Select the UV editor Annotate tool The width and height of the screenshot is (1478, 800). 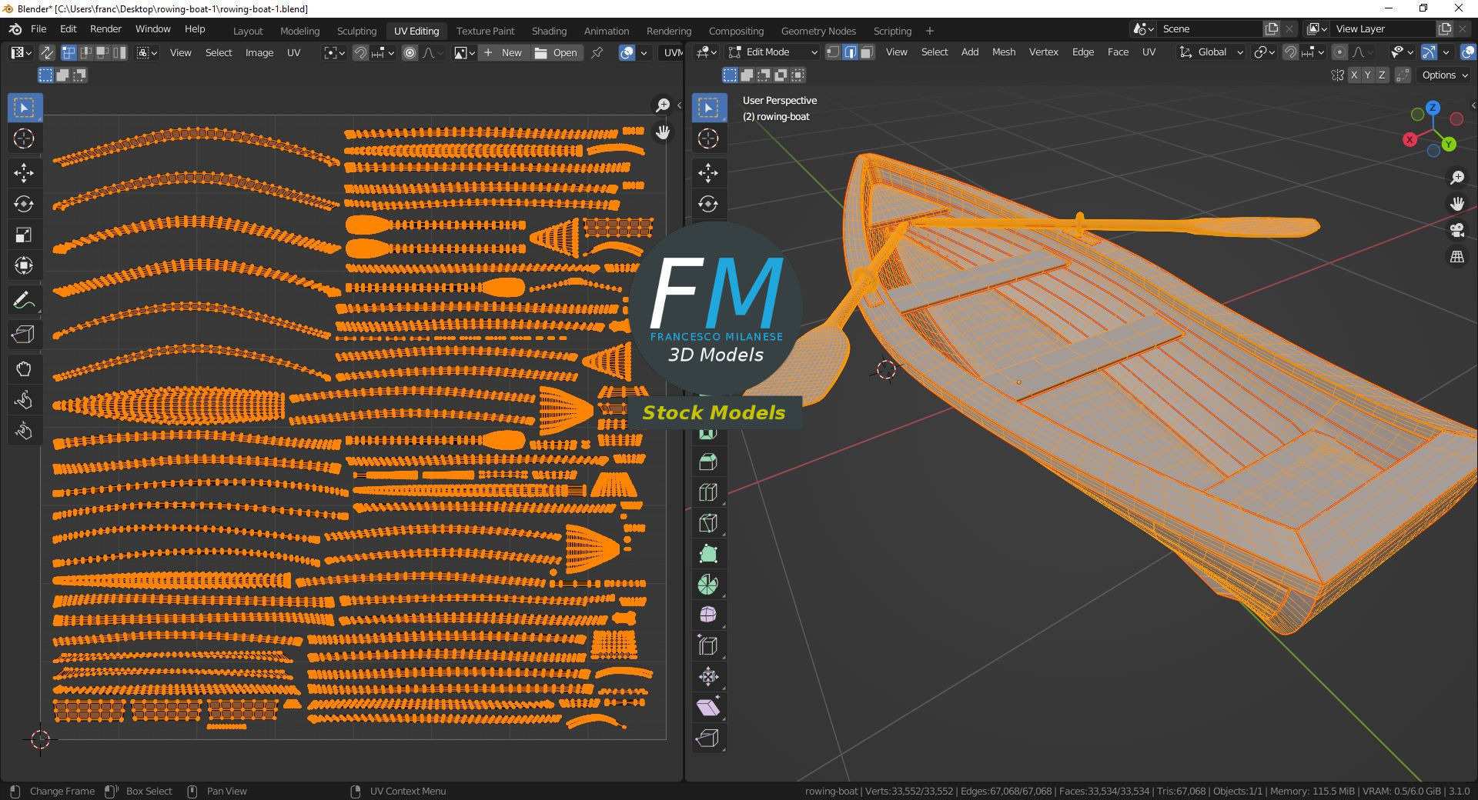[x=25, y=300]
